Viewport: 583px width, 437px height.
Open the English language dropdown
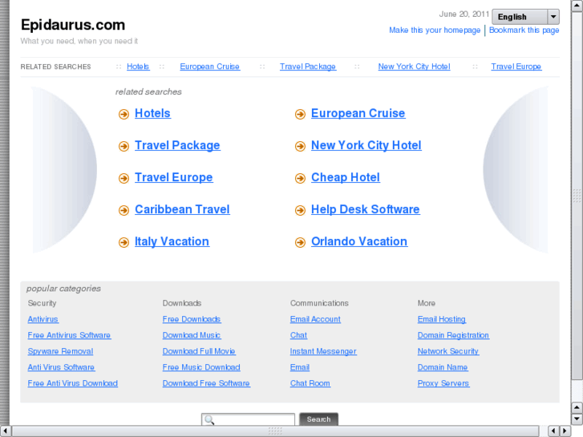(x=525, y=17)
